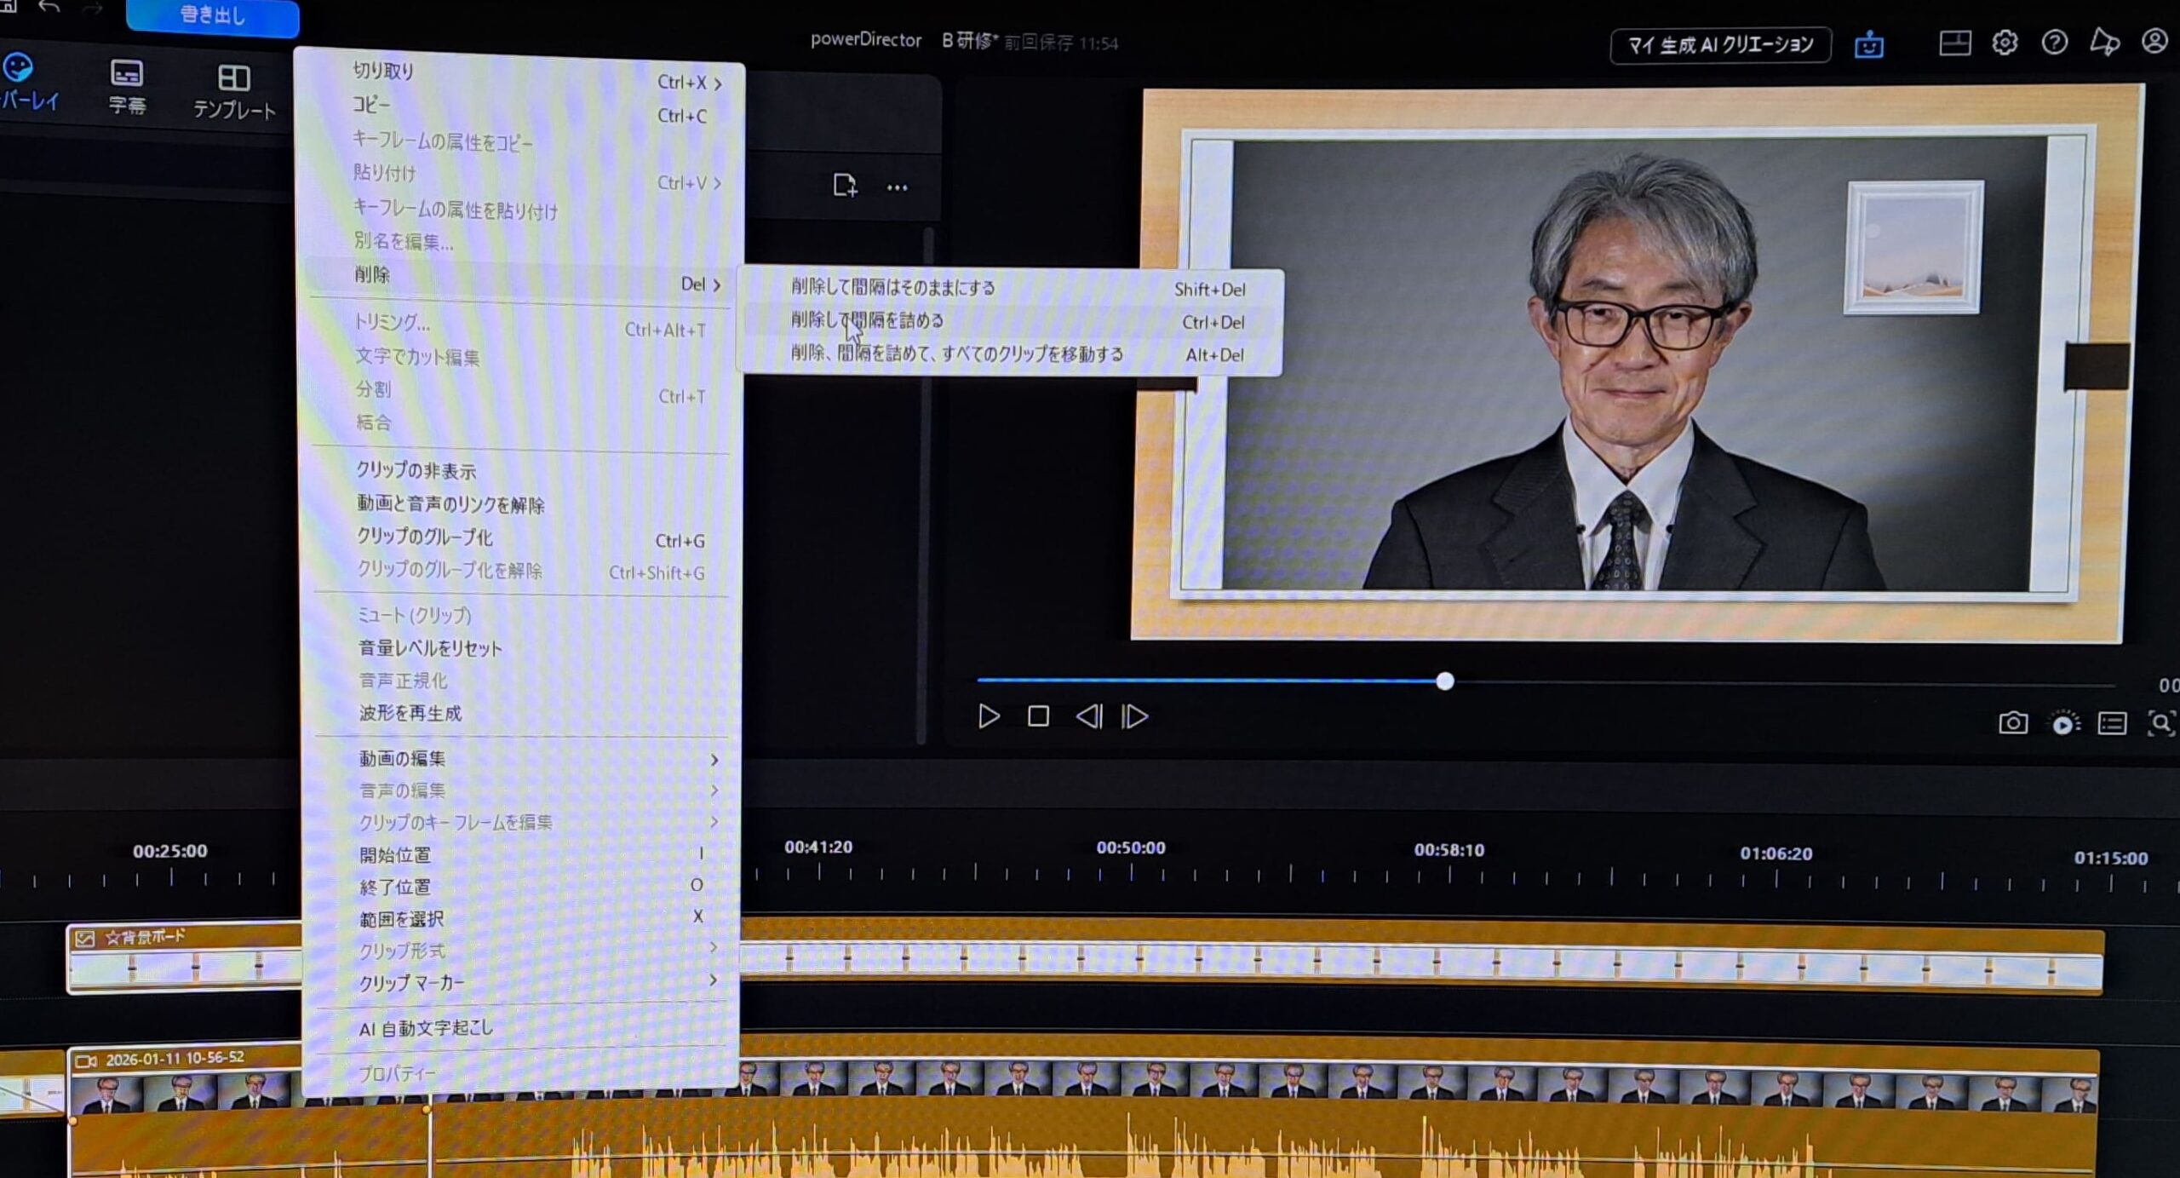This screenshot has width=2180, height=1178.
Task: Select 削除して間隔を詰める option
Action: [x=867, y=320]
